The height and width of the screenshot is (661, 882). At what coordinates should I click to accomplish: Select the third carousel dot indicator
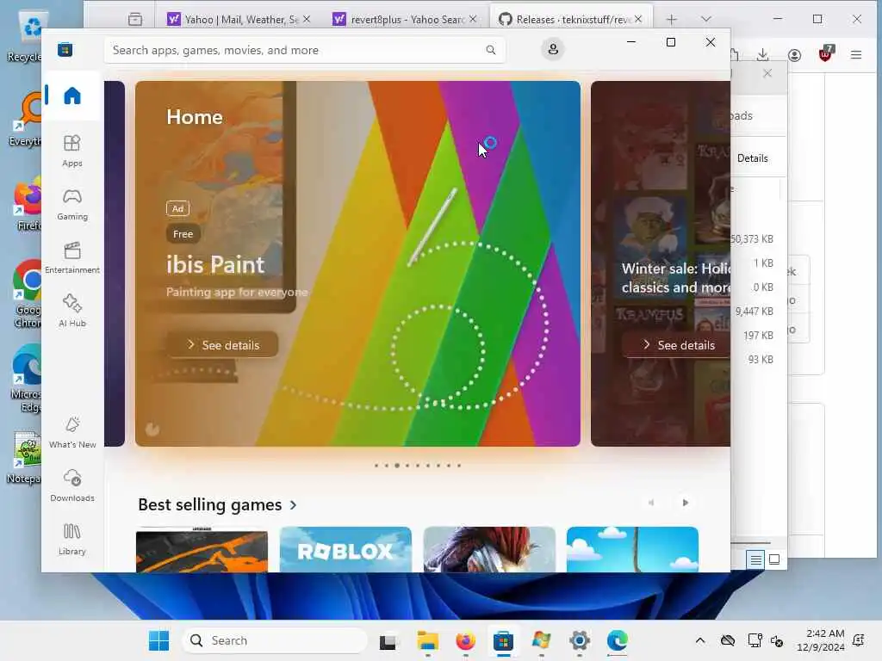(397, 466)
